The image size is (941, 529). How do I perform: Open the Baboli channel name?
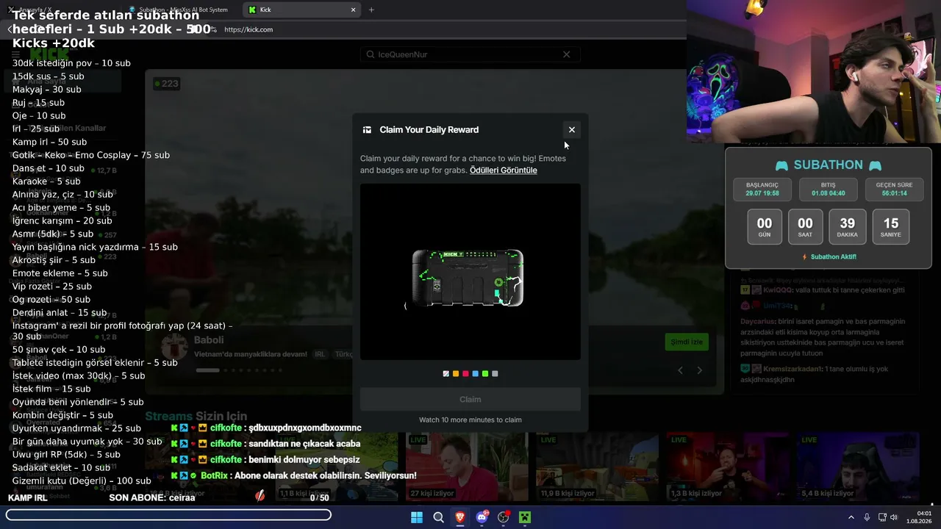[209, 340]
